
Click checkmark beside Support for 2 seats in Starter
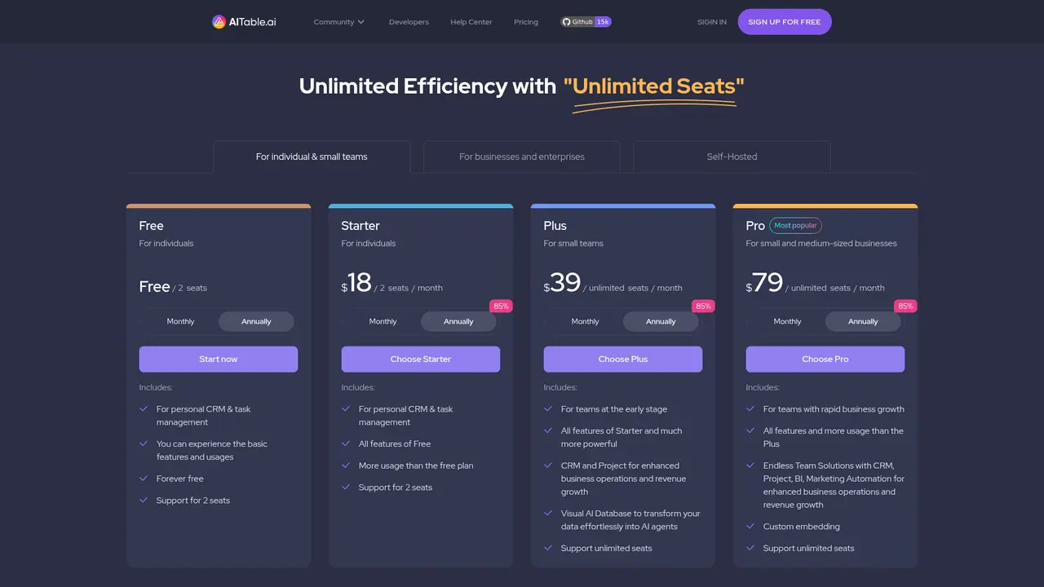(x=346, y=488)
